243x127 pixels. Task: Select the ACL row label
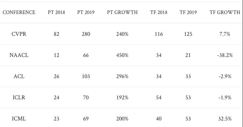(x=19, y=76)
